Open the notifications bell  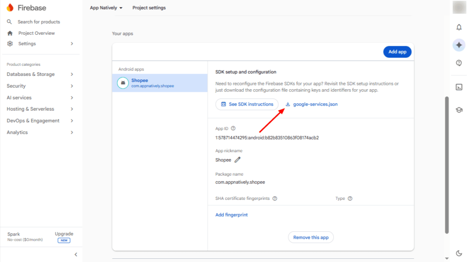(x=459, y=27)
